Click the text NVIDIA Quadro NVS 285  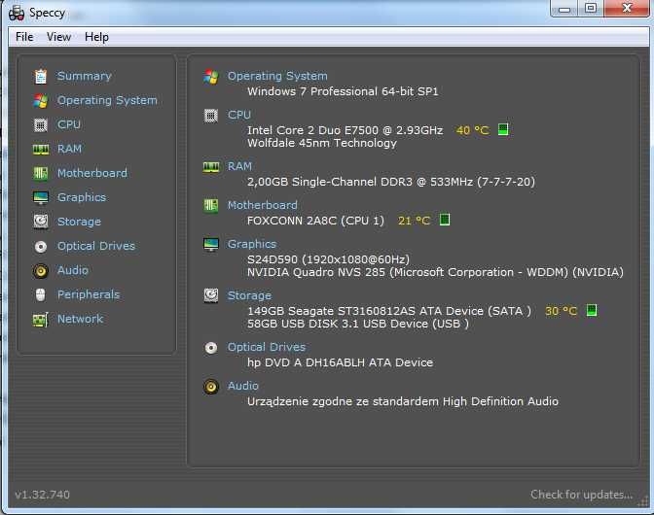point(318,272)
